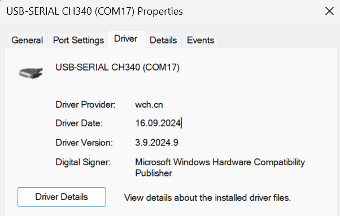This screenshot has width=340, height=216.
Task: Click the driver date 16.09.2024 field
Action: (x=158, y=123)
